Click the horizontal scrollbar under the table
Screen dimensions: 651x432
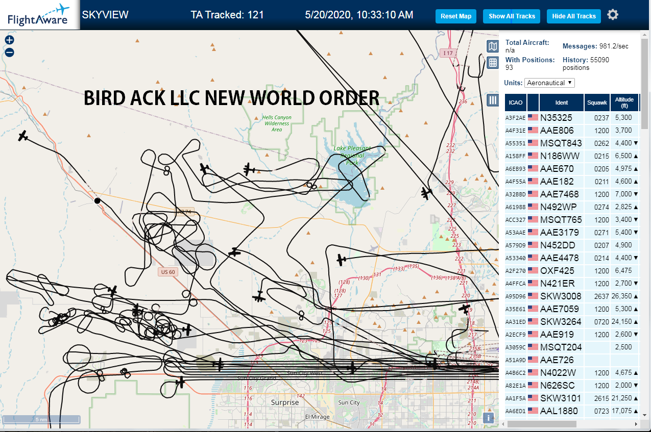[542, 424]
